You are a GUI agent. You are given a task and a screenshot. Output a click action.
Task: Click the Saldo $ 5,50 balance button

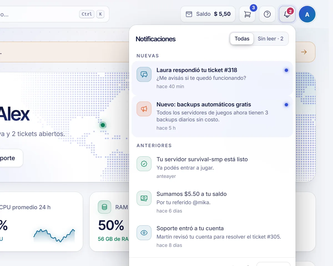pyautogui.click(x=208, y=14)
